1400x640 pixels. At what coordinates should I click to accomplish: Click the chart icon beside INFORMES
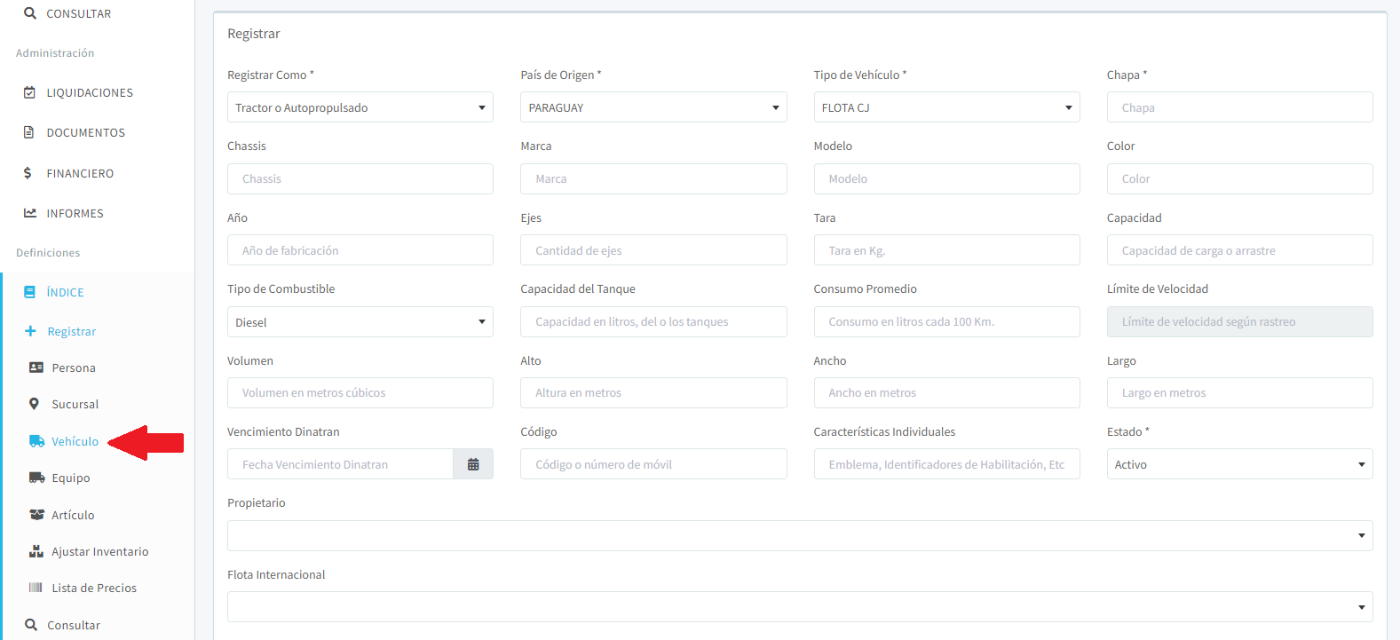[30, 213]
